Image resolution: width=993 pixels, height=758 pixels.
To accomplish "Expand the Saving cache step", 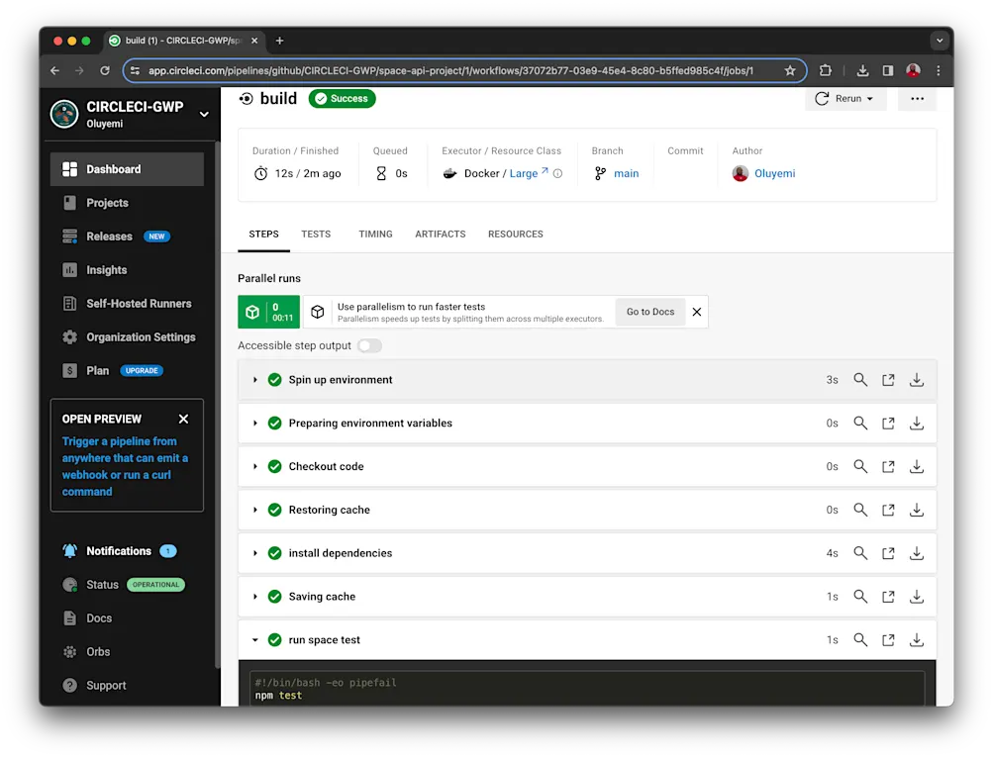I will 255,597.
